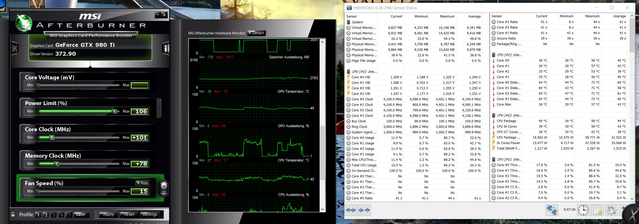The width and height of the screenshot is (639, 224).
Task: Select the System sensor group icon
Action: pos(348,22)
